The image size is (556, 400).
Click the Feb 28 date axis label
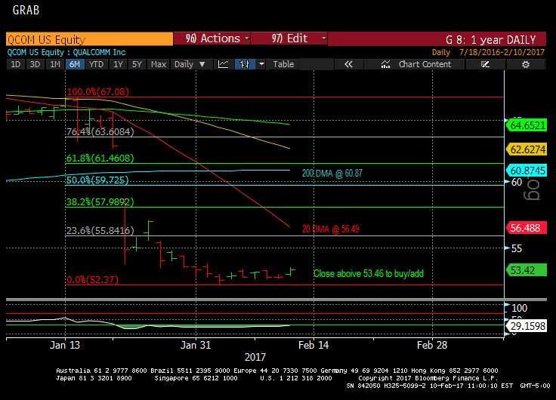coord(432,345)
